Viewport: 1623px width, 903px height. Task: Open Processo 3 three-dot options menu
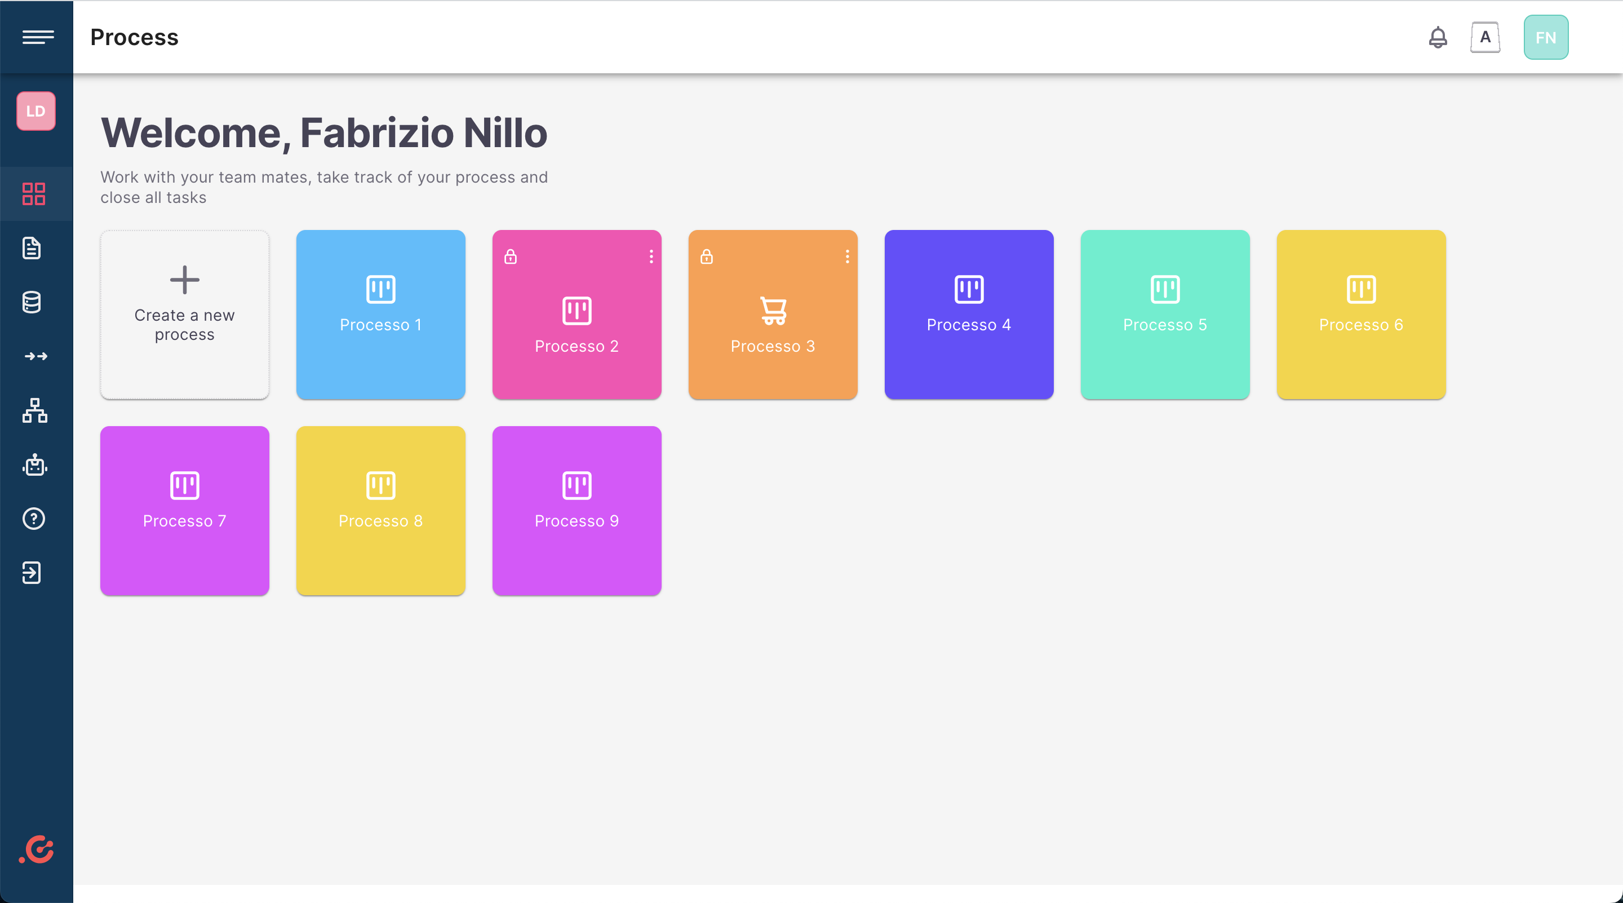847,256
